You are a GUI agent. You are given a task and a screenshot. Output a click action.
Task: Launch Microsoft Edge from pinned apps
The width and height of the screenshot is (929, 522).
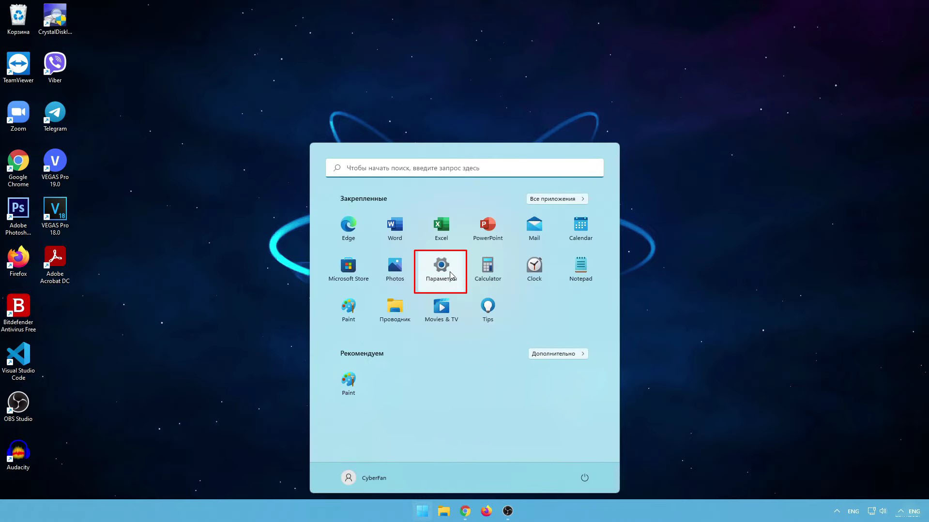[348, 228]
